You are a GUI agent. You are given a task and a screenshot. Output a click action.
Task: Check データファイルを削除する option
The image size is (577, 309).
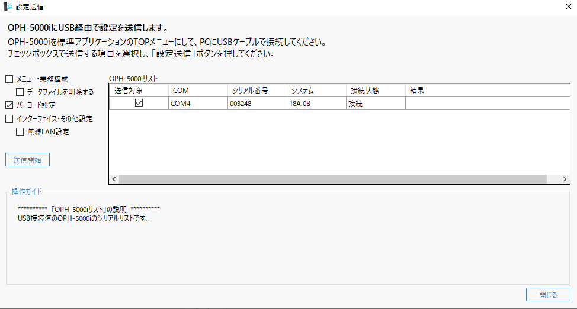tap(20, 92)
